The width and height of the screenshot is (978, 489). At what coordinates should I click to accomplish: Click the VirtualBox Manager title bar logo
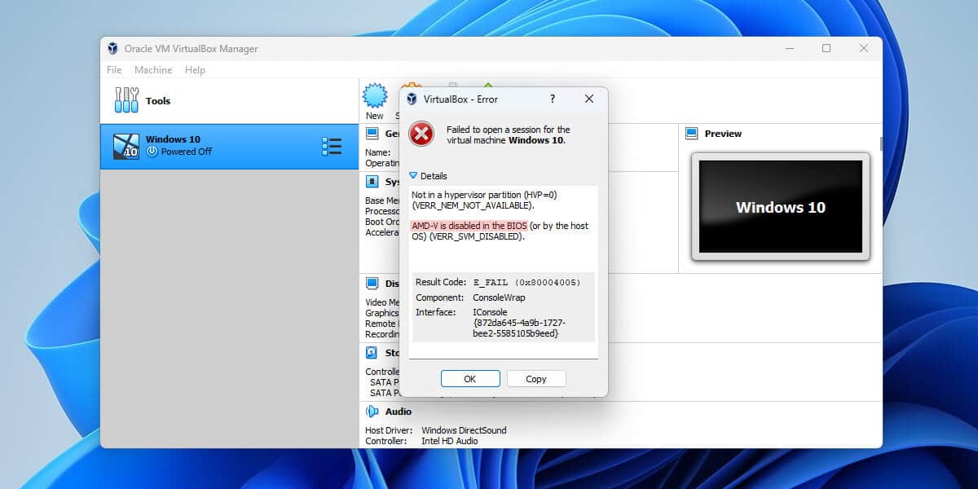click(112, 48)
